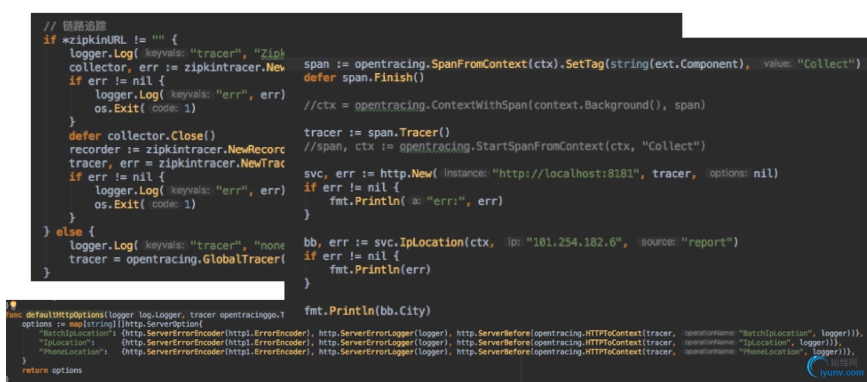Click the "} else {" line

tap(69, 232)
